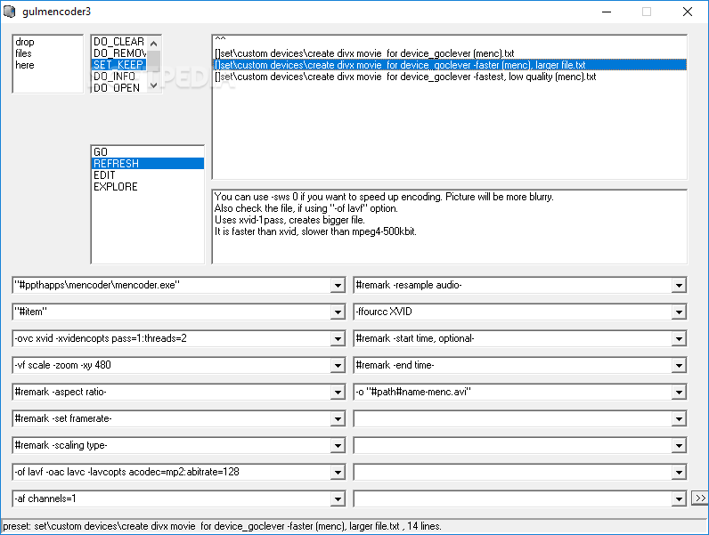Click the action list scrollbar thumb
Image resolution: width=709 pixels, height=535 pixels.
click(x=154, y=61)
